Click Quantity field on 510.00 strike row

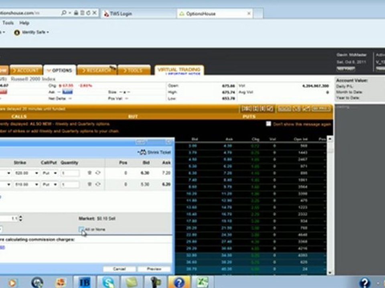(70, 184)
